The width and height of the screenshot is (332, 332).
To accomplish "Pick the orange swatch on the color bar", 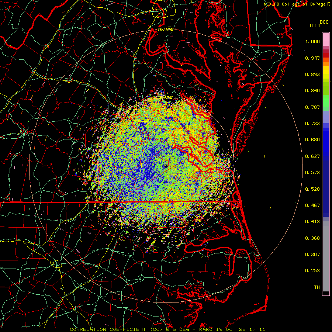I will tap(326, 64).
